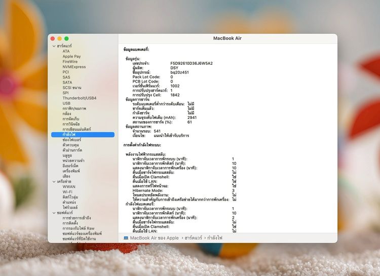This screenshot has width=380, height=276.
Task: Click condition text แนะนำให้เข้ารับบริการ
Action: click(171, 136)
